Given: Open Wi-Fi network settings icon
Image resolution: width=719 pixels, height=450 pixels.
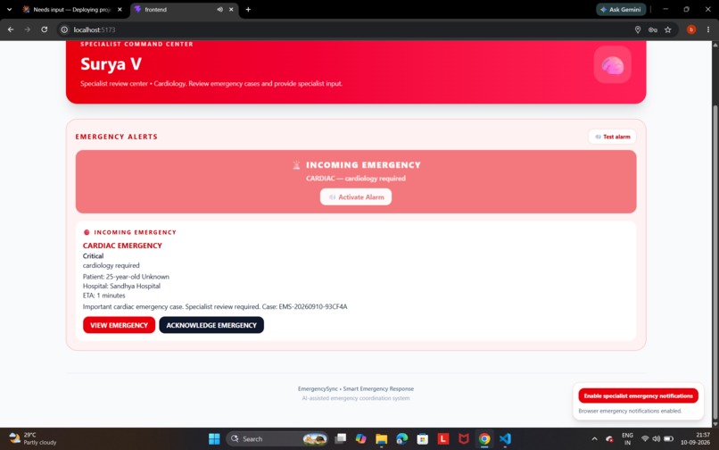Looking at the screenshot, I should (x=645, y=438).
